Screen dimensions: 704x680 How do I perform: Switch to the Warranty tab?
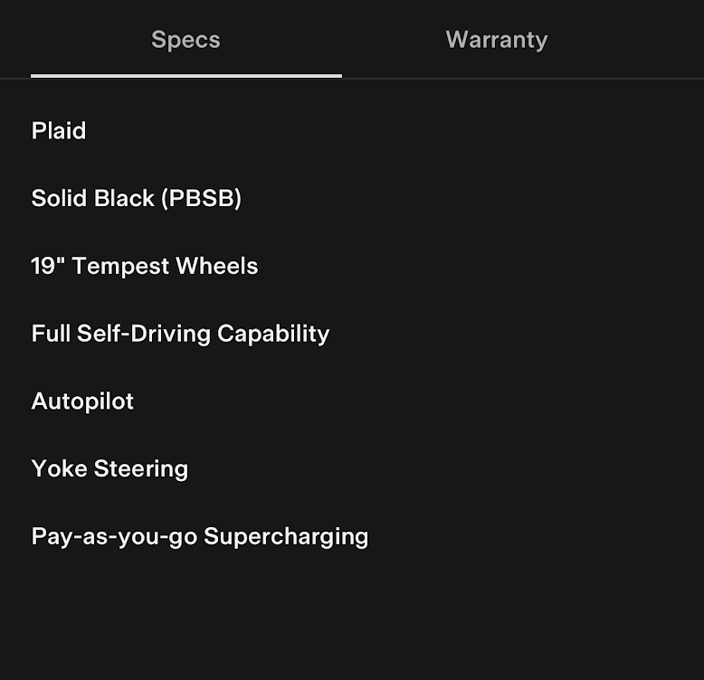496,40
